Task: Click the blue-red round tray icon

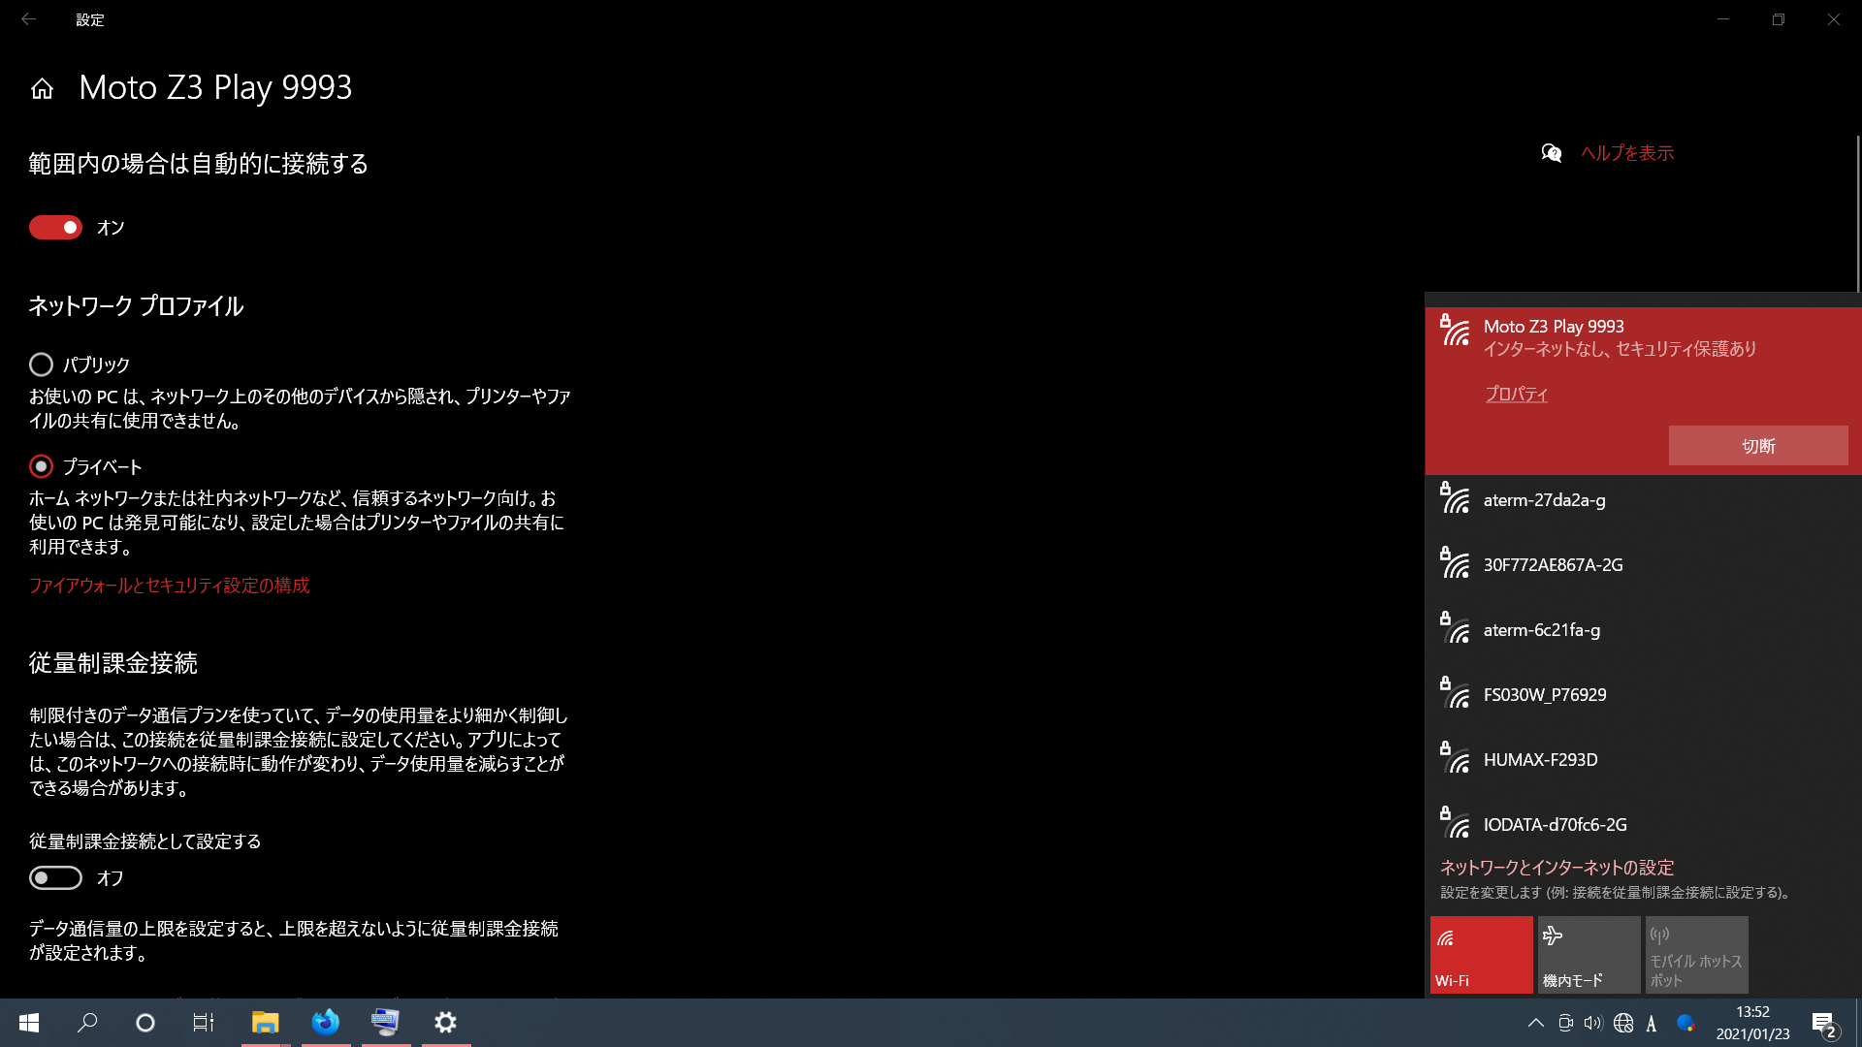Action: (x=1685, y=1023)
